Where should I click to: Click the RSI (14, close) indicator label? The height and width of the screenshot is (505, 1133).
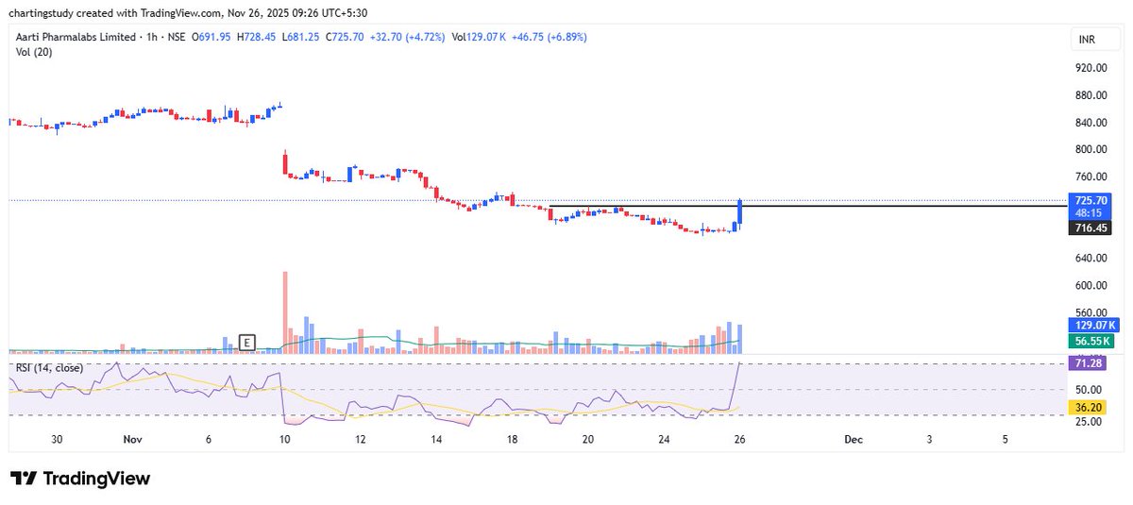coord(47,367)
